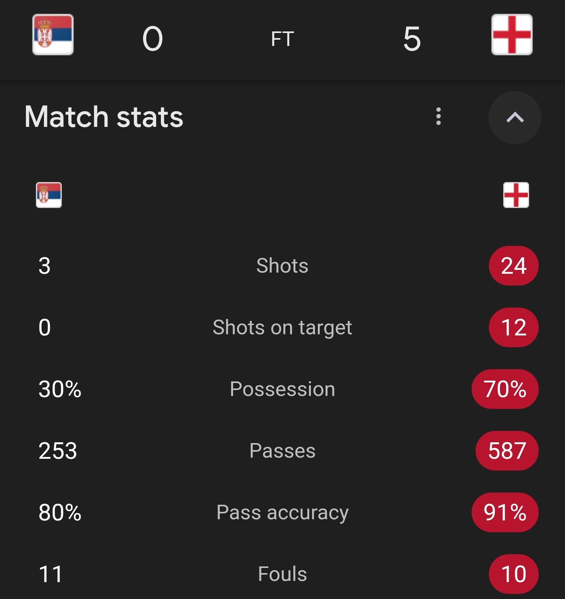Collapse the Match stats section

coord(515,117)
